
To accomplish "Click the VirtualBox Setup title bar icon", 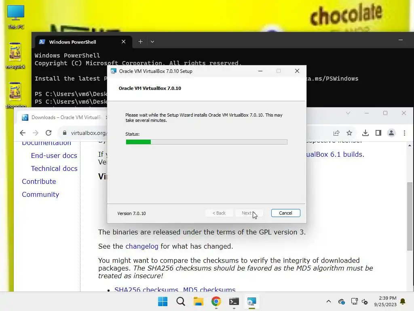I will pos(114,71).
